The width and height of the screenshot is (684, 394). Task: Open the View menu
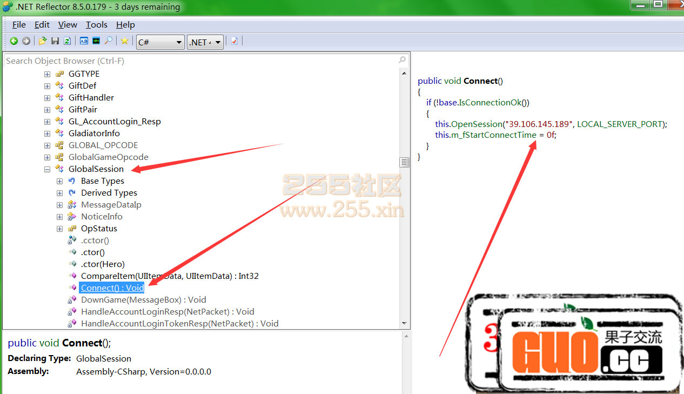point(68,25)
